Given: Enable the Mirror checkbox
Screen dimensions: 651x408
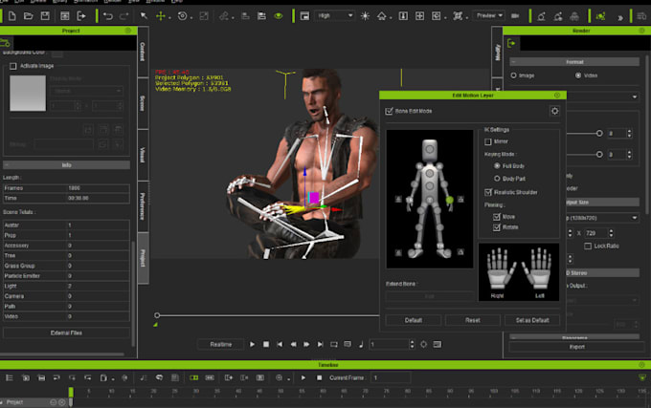Looking at the screenshot, I should 488,141.
